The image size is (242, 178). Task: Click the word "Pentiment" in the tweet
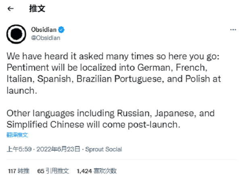28,68
